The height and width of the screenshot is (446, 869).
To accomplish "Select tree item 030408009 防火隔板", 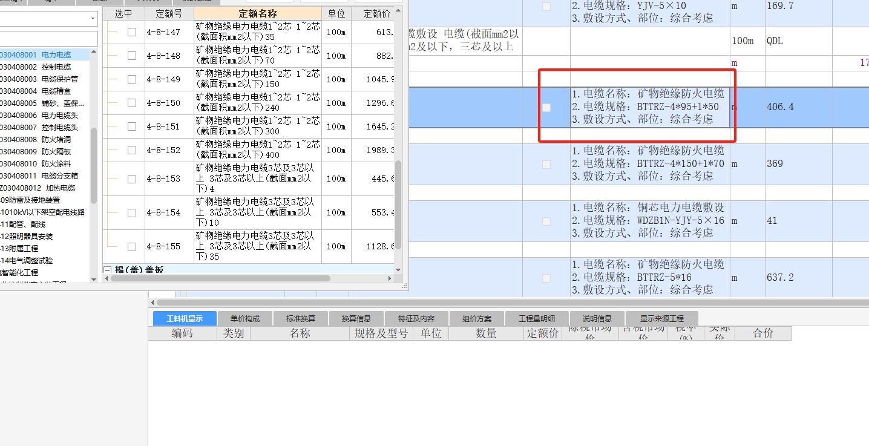I will [x=36, y=152].
